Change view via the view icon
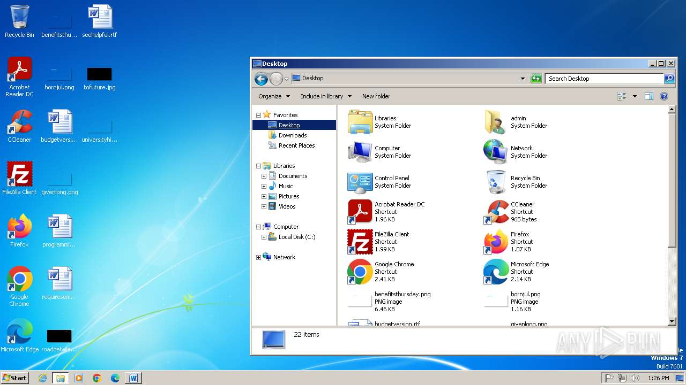The image size is (686, 385). point(622,96)
